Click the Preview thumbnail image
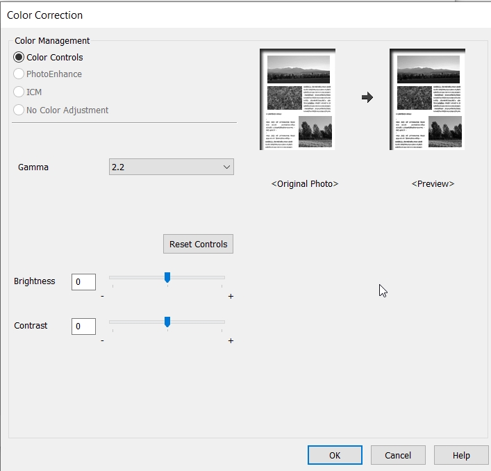The width and height of the screenshot is (491, 471). [427, 99]
